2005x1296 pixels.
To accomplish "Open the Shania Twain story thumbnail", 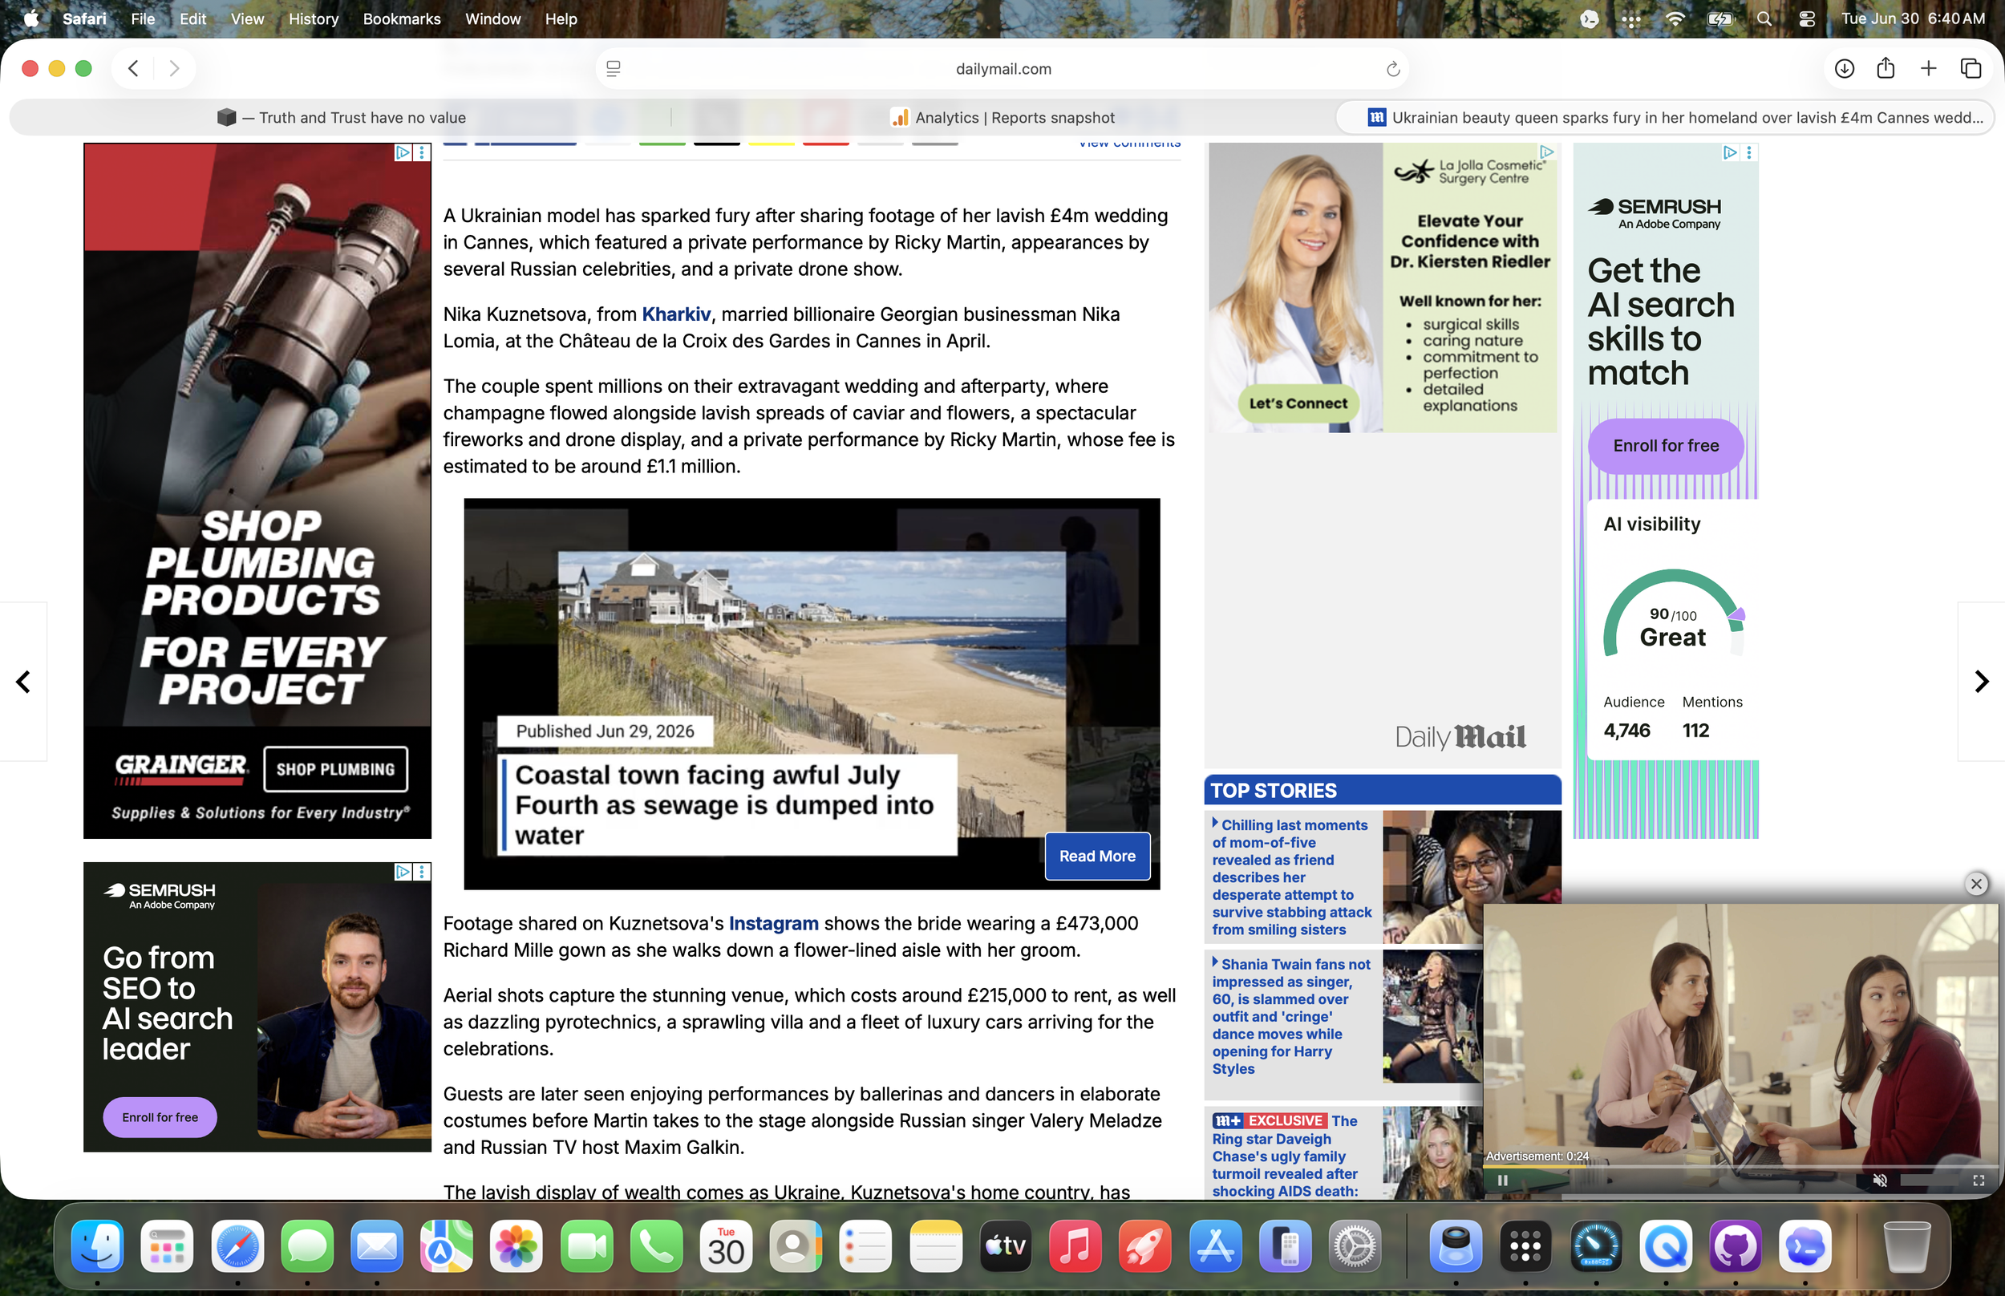I will 1433,1017.
